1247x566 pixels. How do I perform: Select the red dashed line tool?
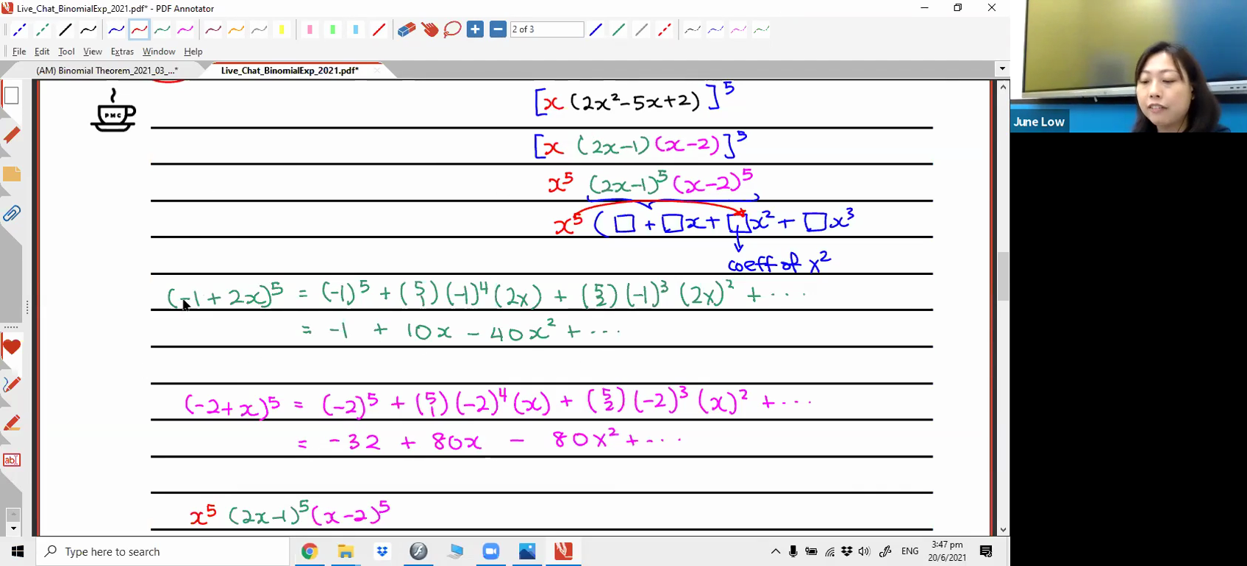[x=665, y=30]
